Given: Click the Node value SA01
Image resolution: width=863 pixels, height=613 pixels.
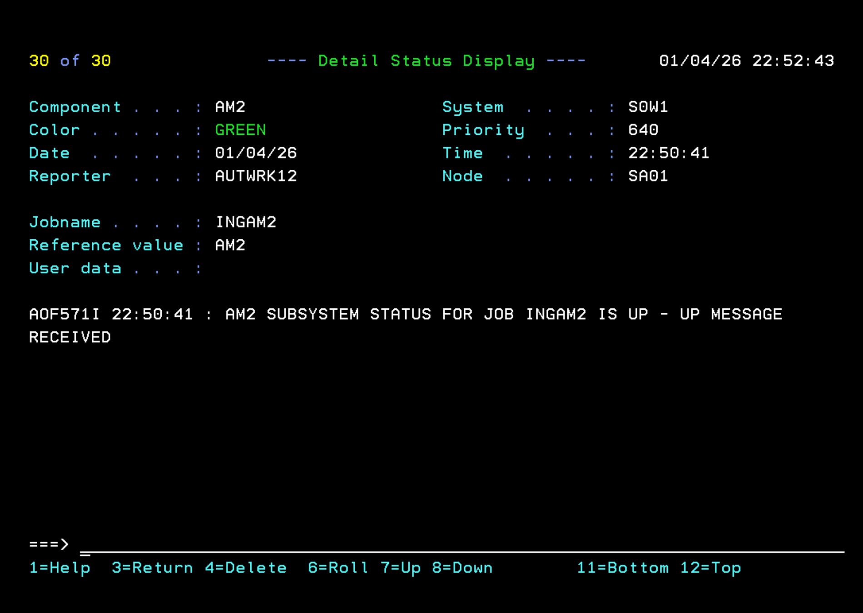Looking at the screenshot, I should point(648,176).
